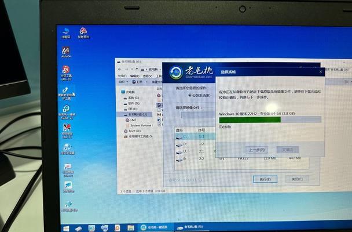Click the Explorer up-folder arrow

point(137,70)
